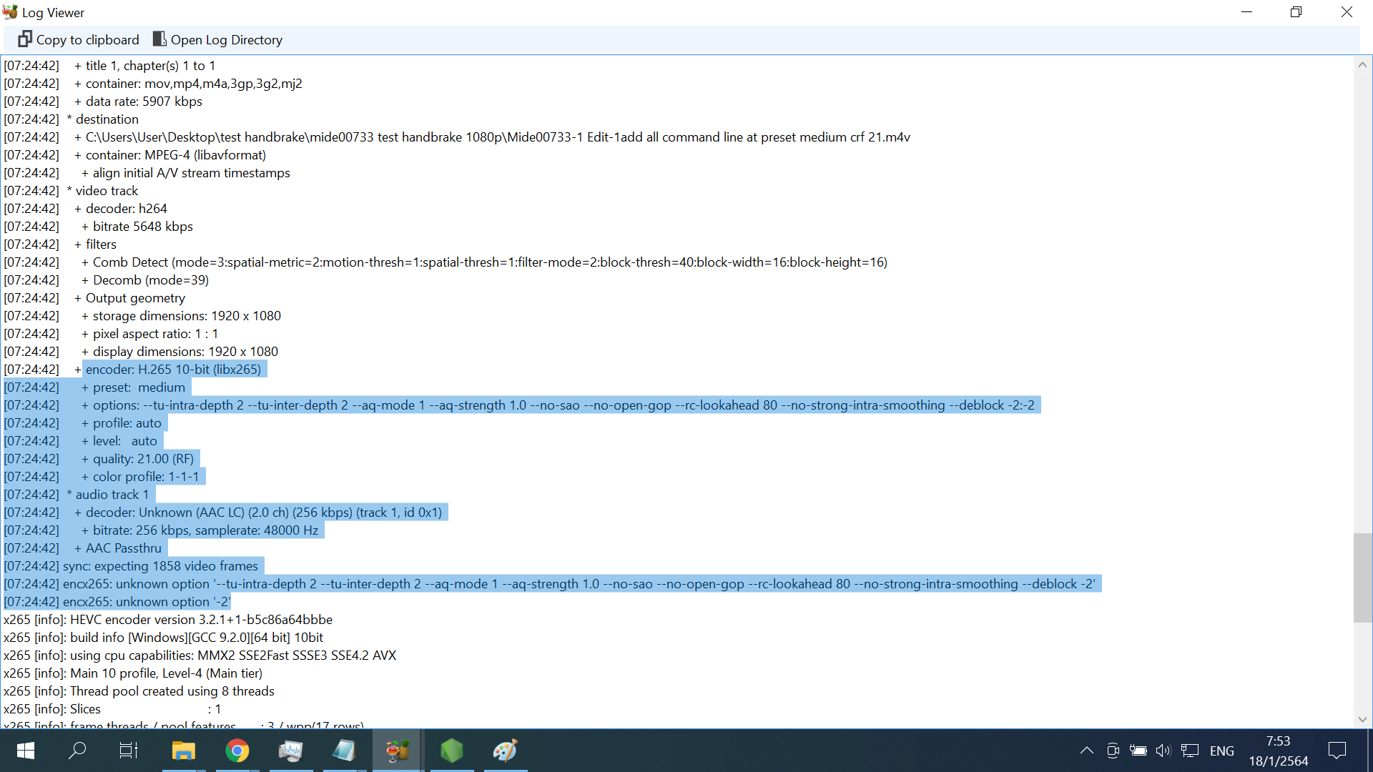Click Copy to clipboard button

(x=79, y=40)
